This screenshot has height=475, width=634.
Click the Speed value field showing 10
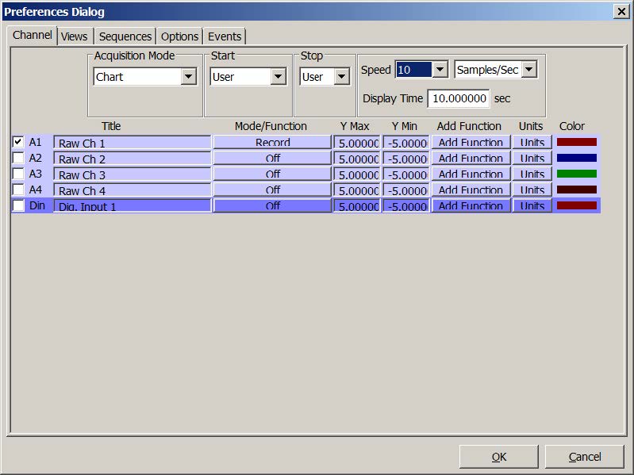point(413,70)
